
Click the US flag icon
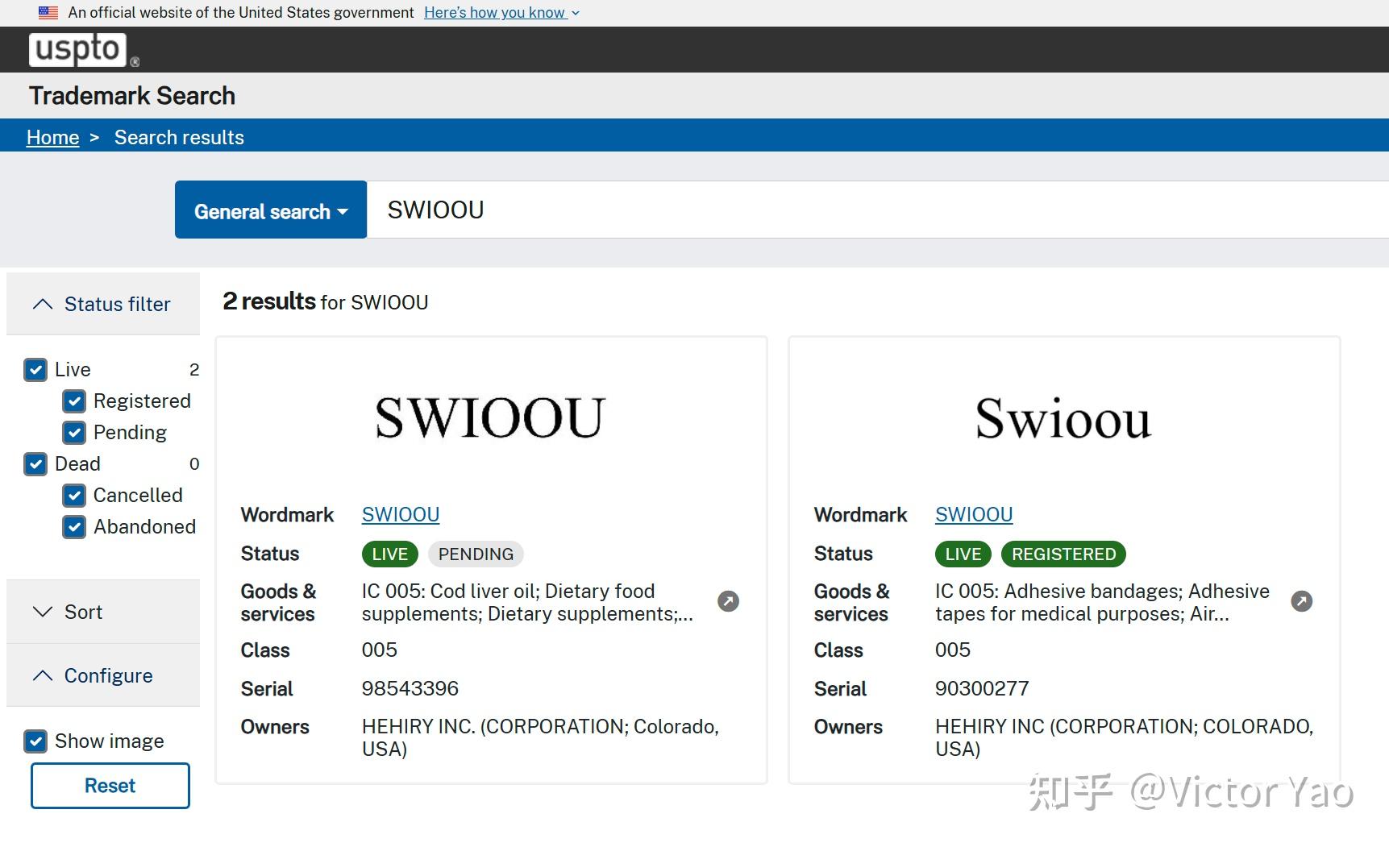pyautogui.click(x=48, y=12)
